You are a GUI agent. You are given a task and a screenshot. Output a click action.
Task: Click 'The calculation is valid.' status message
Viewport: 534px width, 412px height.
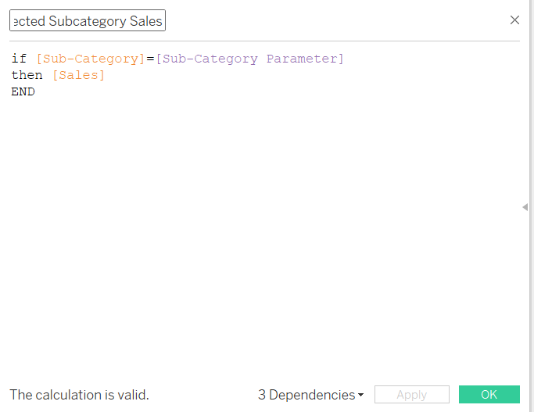tap(79, 395)
